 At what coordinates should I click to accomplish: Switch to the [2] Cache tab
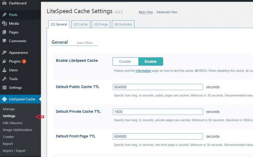click(x=80, y=24)
